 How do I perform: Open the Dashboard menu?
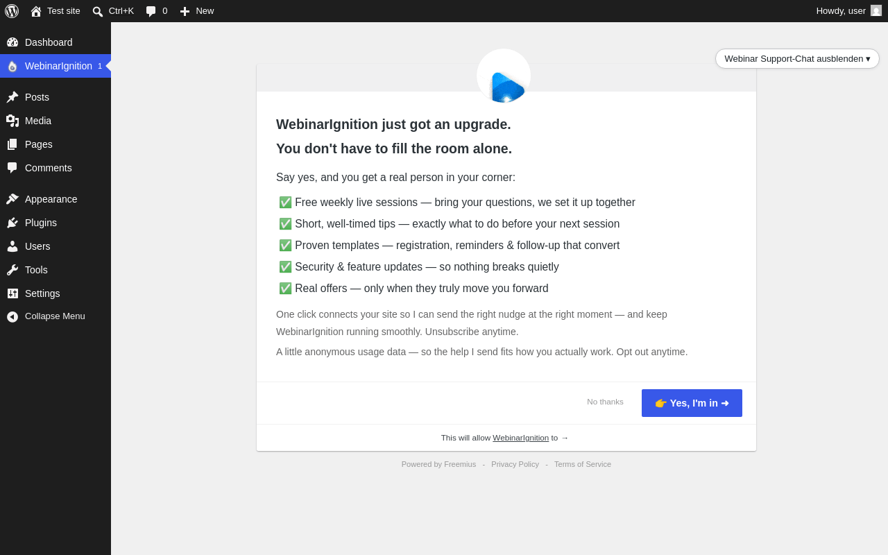point(55,42)
